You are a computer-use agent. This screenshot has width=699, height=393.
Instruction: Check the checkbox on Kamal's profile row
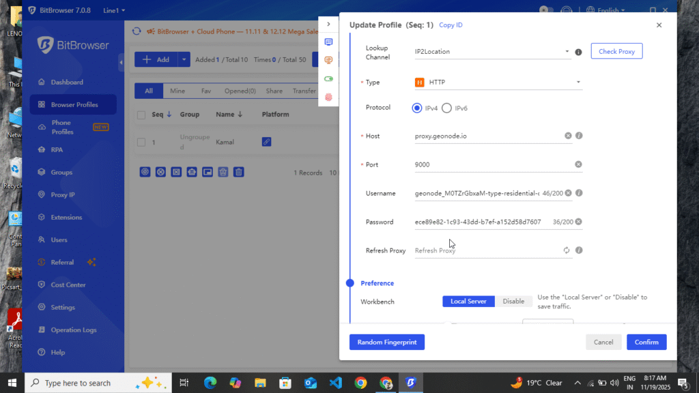pos(141,142)
